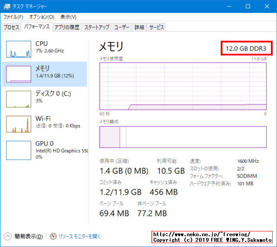
Task: Switch to the アプリの履歴 tab
Action: pyautogui.click(x=67, y=27)
